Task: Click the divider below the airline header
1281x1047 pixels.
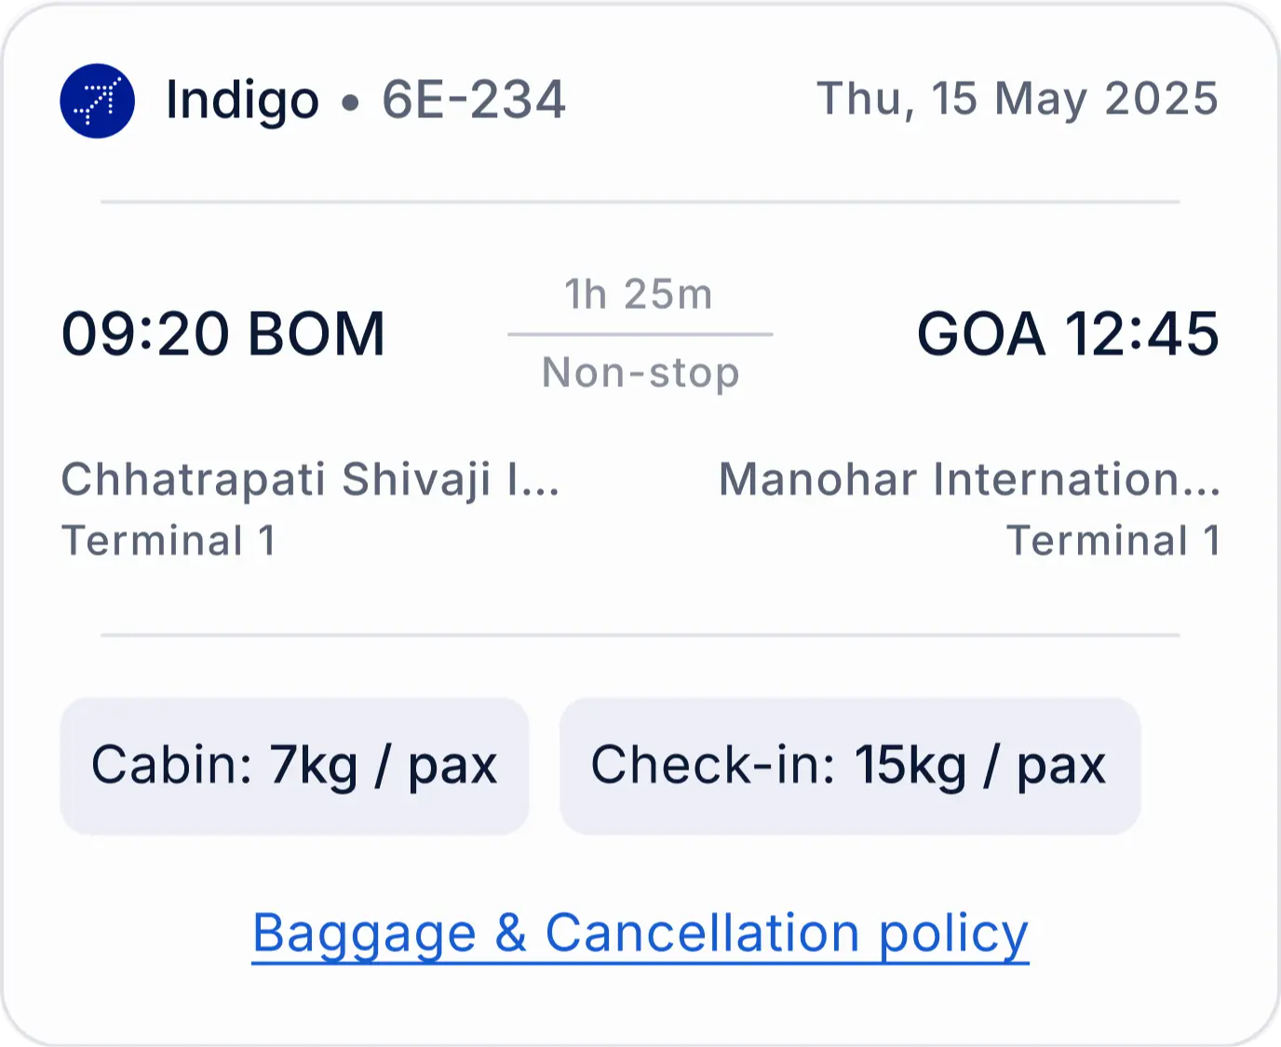Action: point(640,201)
